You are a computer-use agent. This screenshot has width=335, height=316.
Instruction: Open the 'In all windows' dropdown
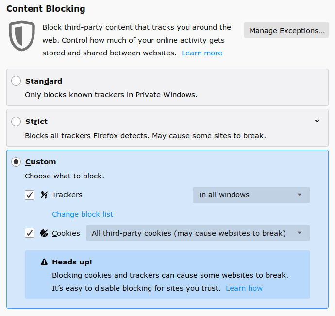[x=251, y=195]
